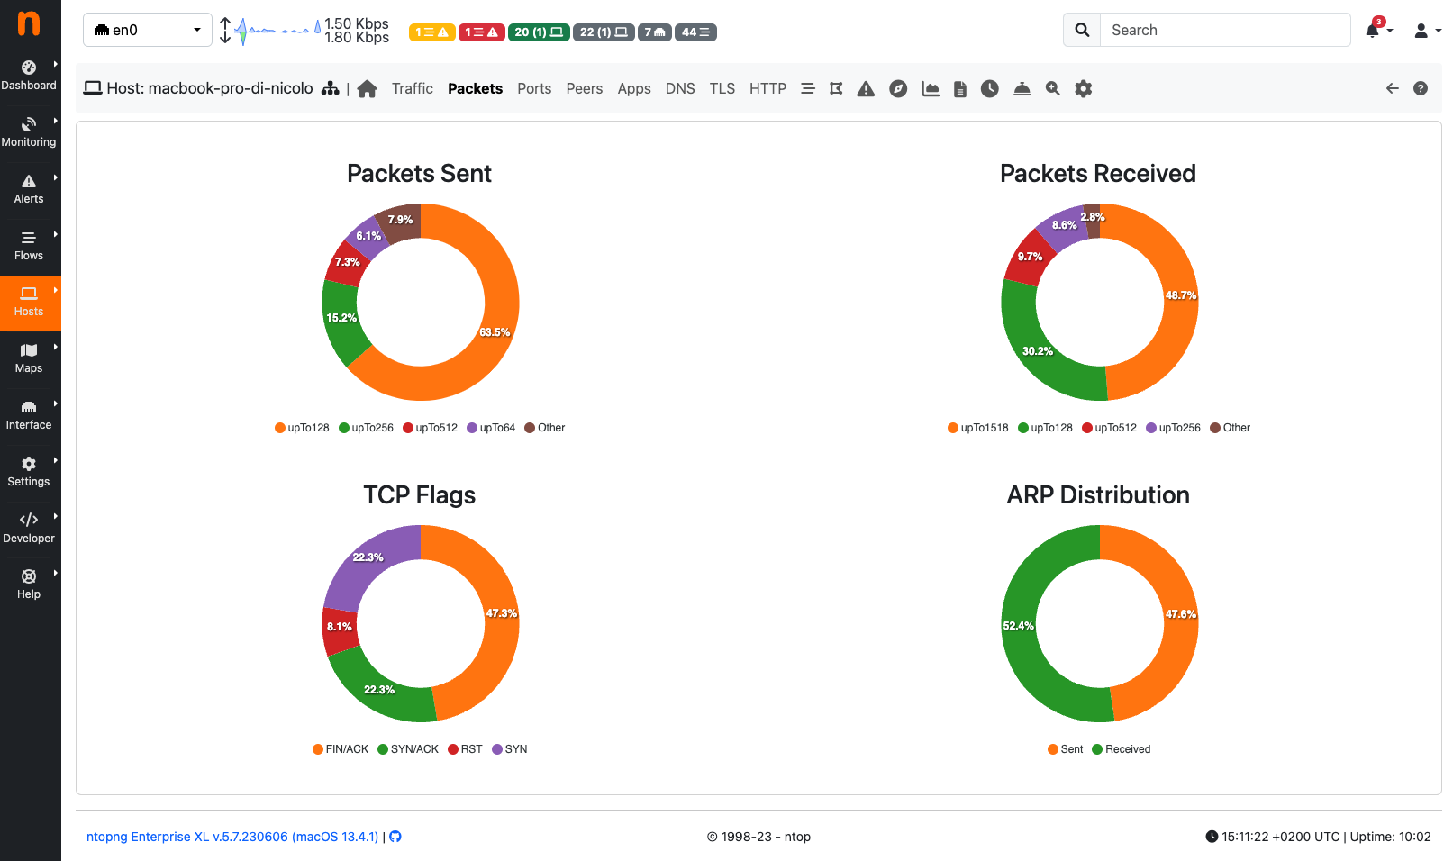Image resolution: width=1453 pixels, height=861 pixels.
Task: Open the user account dropdown
Action: pos(1428,31)
